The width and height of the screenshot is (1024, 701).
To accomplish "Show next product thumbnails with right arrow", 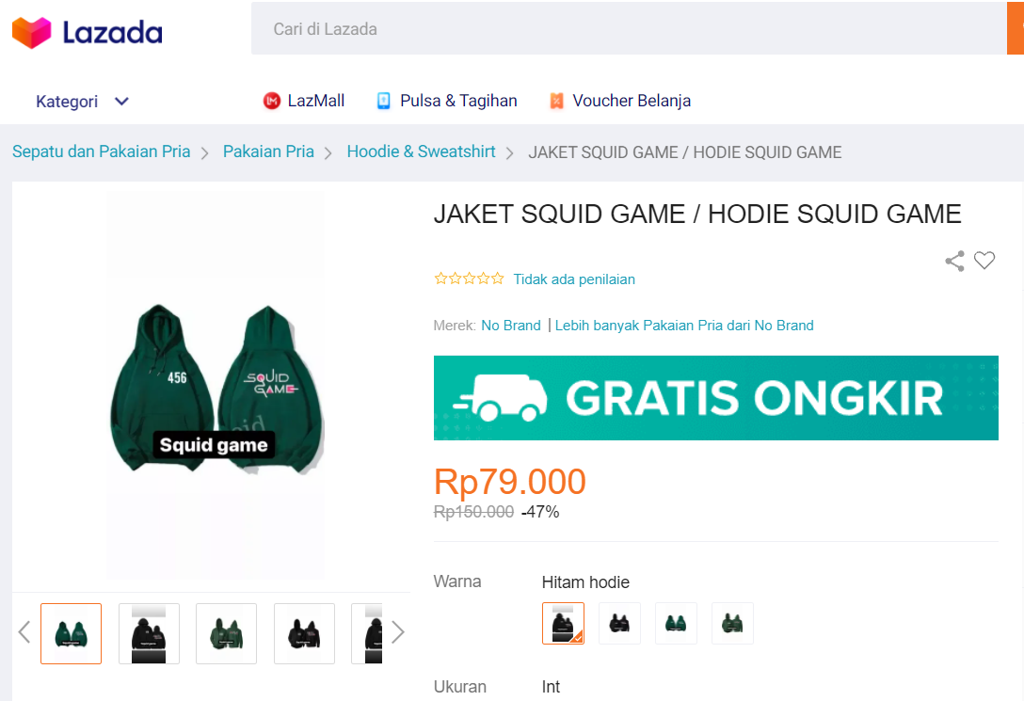I will (x=398, y=631).
